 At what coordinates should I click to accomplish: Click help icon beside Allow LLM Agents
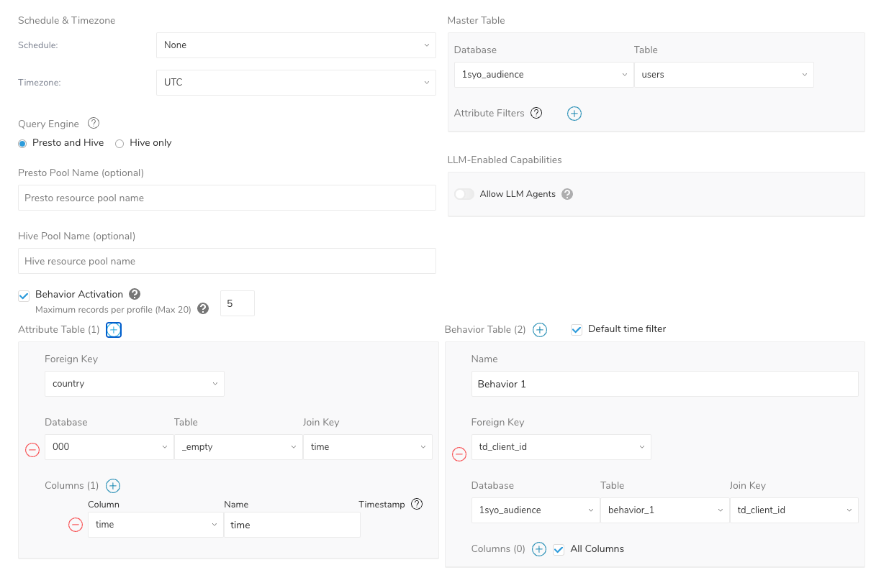click(567, 194)
